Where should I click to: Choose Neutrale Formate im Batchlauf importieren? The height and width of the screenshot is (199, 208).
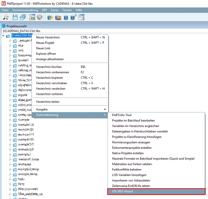pos(156,159)
